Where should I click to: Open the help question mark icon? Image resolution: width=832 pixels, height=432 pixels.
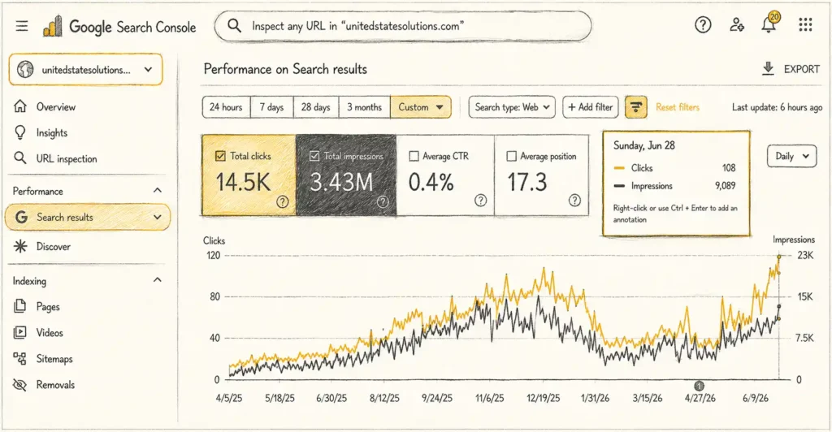(x=703, y=24)
